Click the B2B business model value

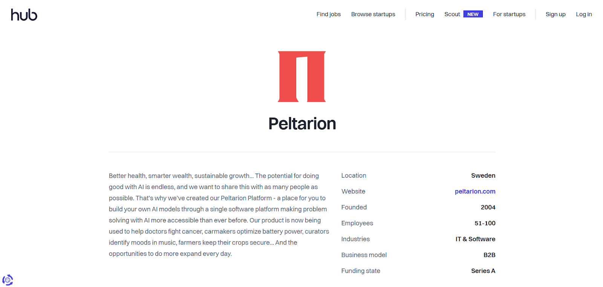(x=490, y=255)
